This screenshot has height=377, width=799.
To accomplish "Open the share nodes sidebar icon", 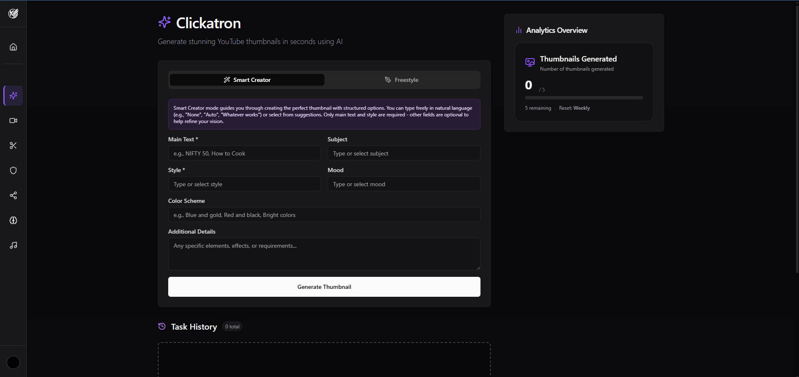I will (13, 195).
